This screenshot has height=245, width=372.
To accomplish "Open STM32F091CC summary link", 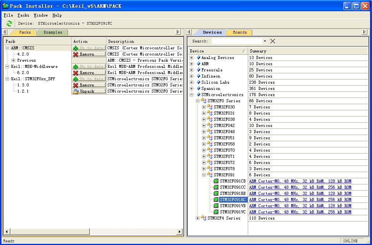I will point(300,187).
